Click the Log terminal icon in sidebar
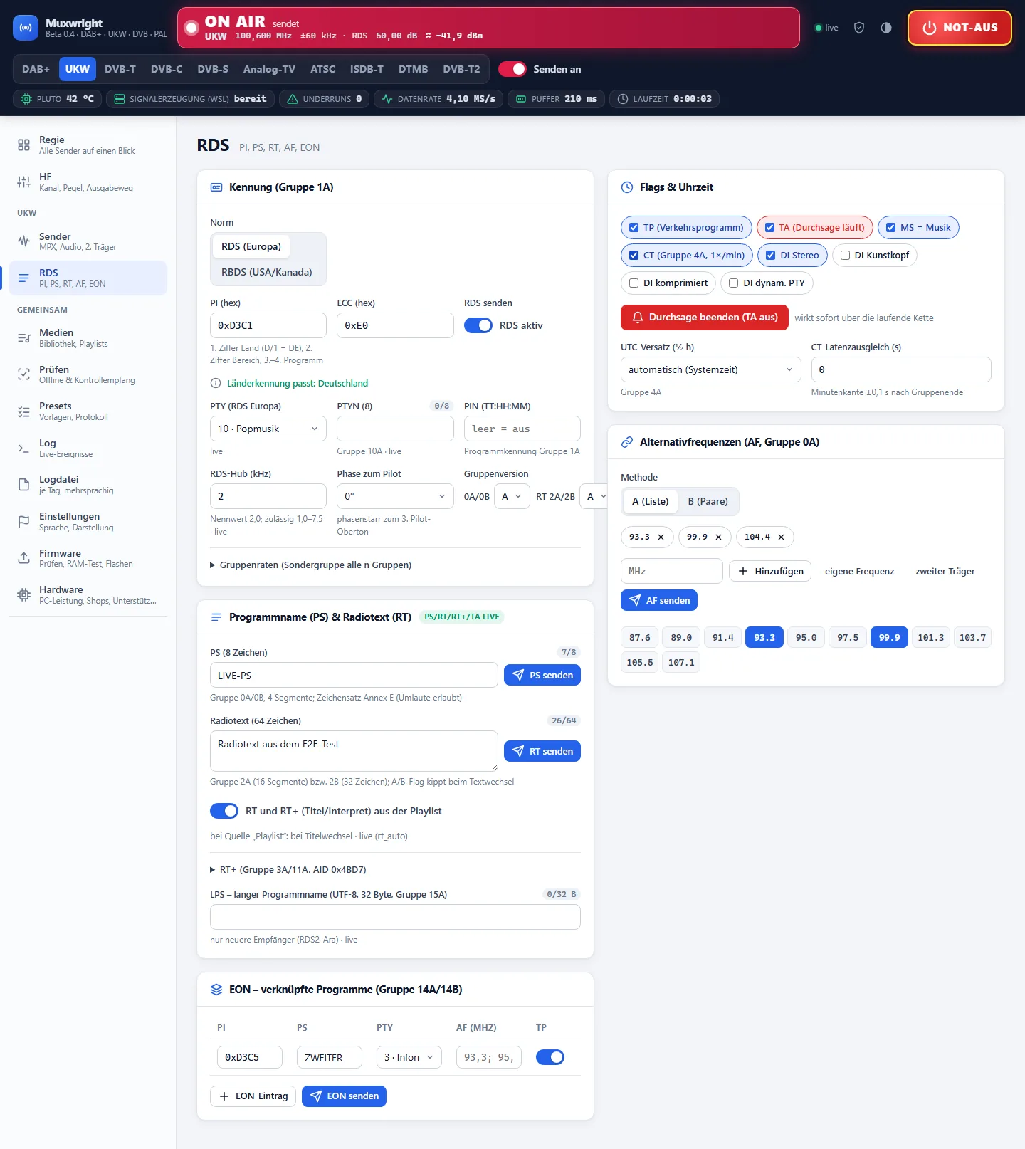This screenshot has height=1149, width=1025. 23,448
